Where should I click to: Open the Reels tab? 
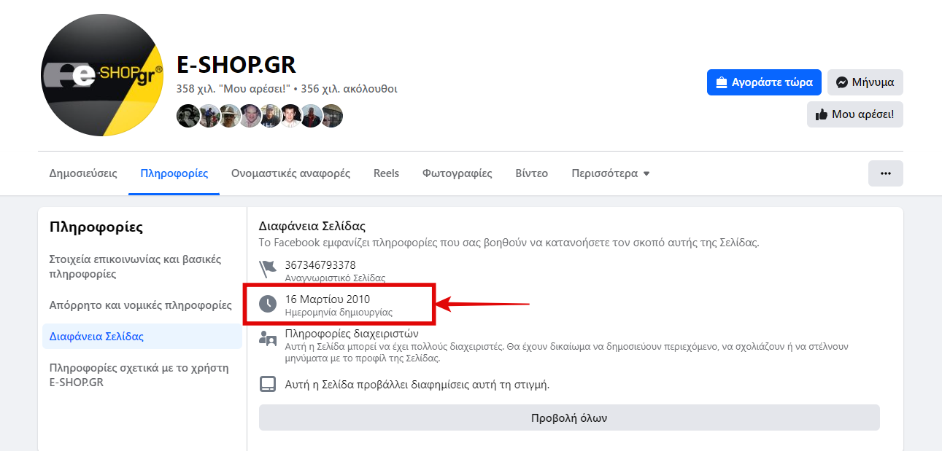(386, 173)
